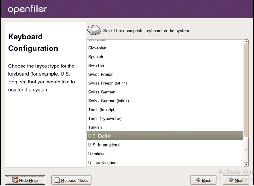The width and height of the screenshot is (254, 186).
Task: Choose the Swiss German keyboard
Action: click(x=165, y=92)
